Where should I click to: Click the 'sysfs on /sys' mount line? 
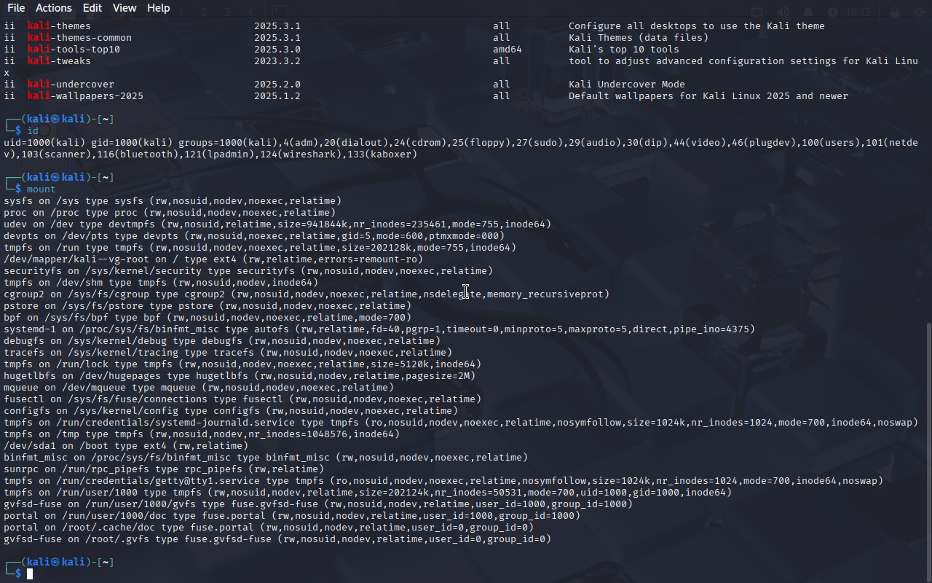(173, 201)
